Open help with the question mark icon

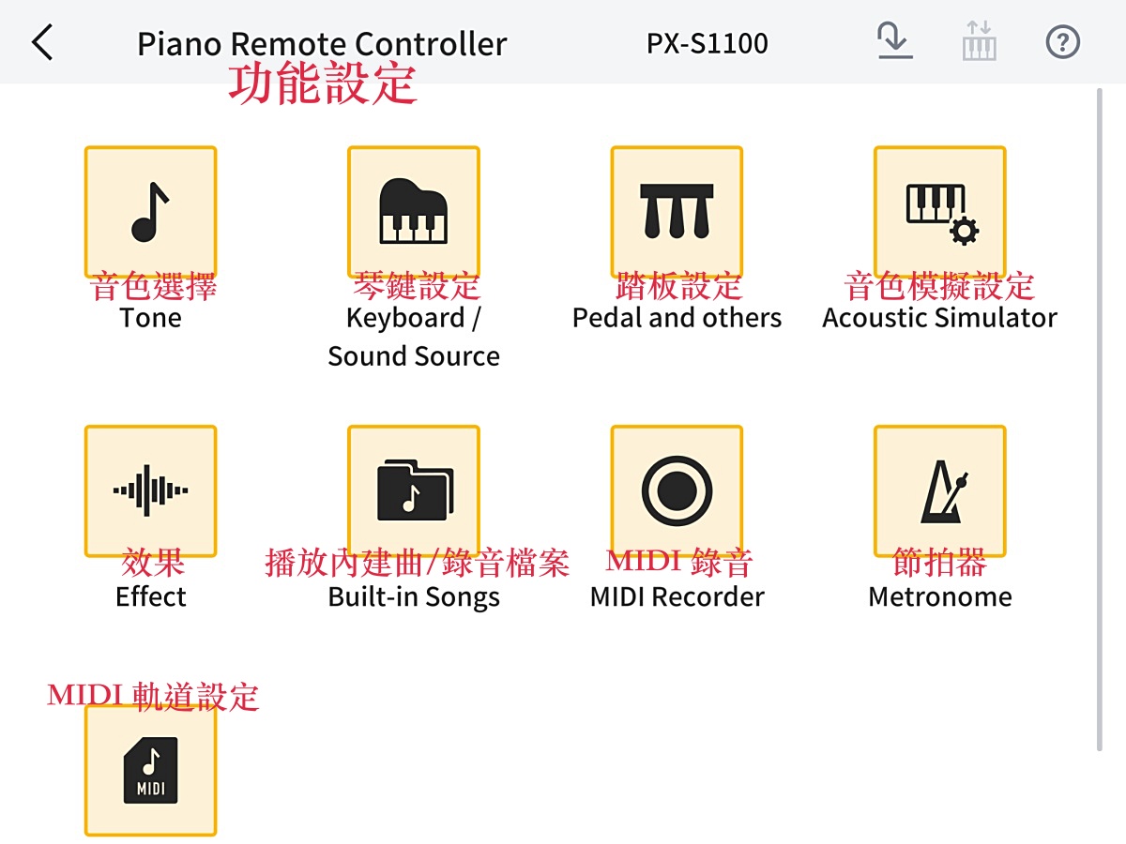pyautogui.click(x=1063, y=42)
